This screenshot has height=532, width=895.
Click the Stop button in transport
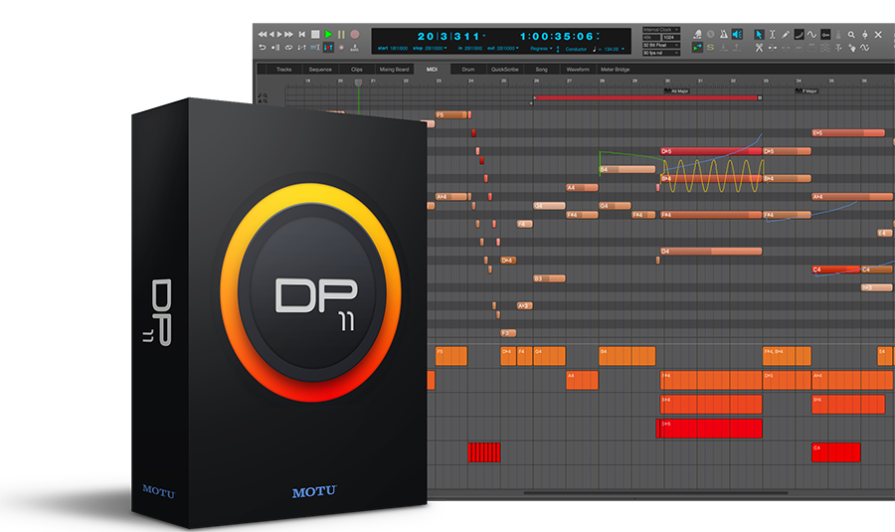tap(314, 34)
